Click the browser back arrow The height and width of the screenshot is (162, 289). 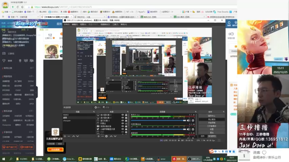[13, 7]
